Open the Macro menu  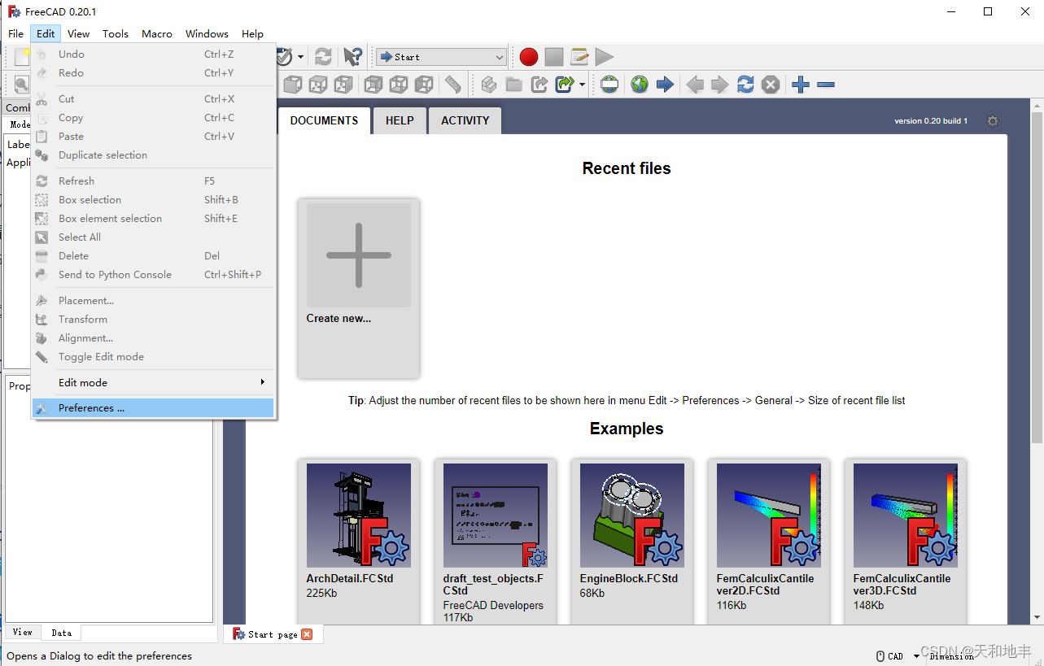pyautogui.click(x=157, y=33)
